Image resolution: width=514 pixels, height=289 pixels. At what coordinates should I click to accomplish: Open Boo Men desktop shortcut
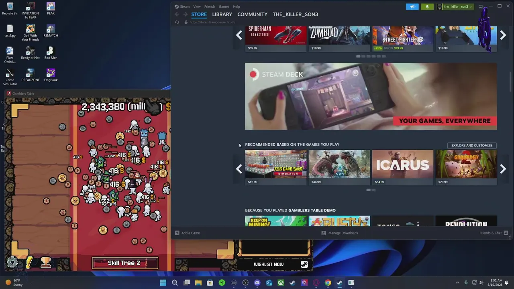tap(51, 53)
